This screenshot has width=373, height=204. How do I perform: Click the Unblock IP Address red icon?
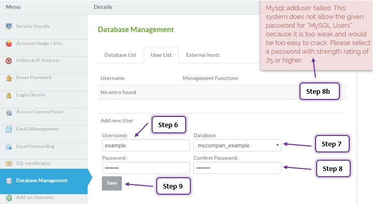coord(9,61)
